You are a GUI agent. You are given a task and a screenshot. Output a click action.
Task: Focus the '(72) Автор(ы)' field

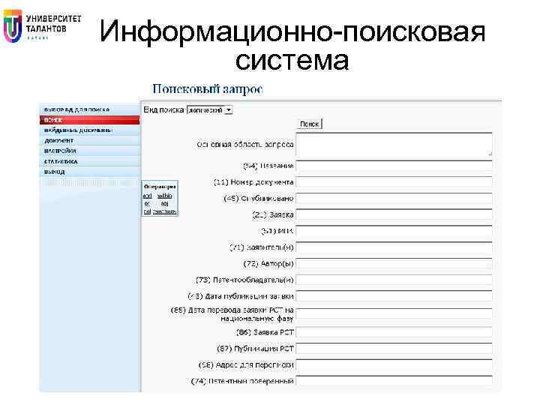(394, 264)
